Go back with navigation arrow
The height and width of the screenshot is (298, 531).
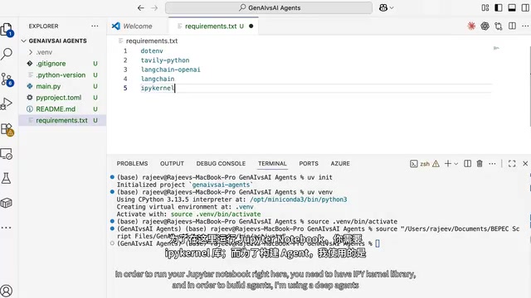point(141,7)
